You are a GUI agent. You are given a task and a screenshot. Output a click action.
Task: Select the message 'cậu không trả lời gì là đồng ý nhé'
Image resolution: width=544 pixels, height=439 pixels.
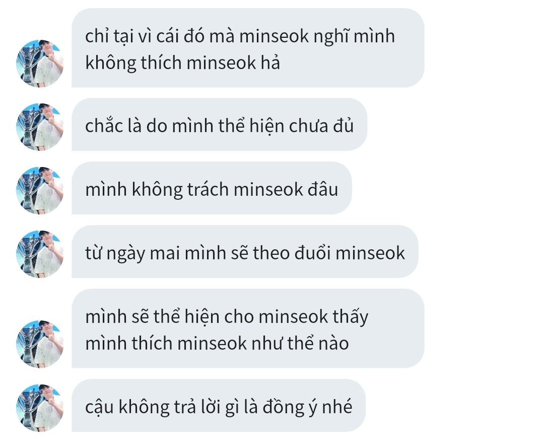click(219, 406)
